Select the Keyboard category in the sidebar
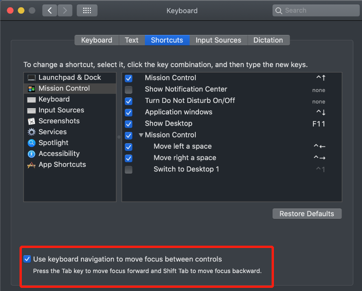362x291 pixels. (54, 99)
